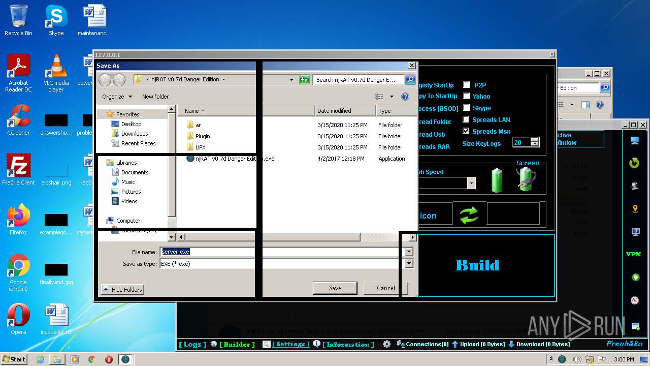
Task: Toggle the preview pane in the Explorer window
Action: [585, 105]
